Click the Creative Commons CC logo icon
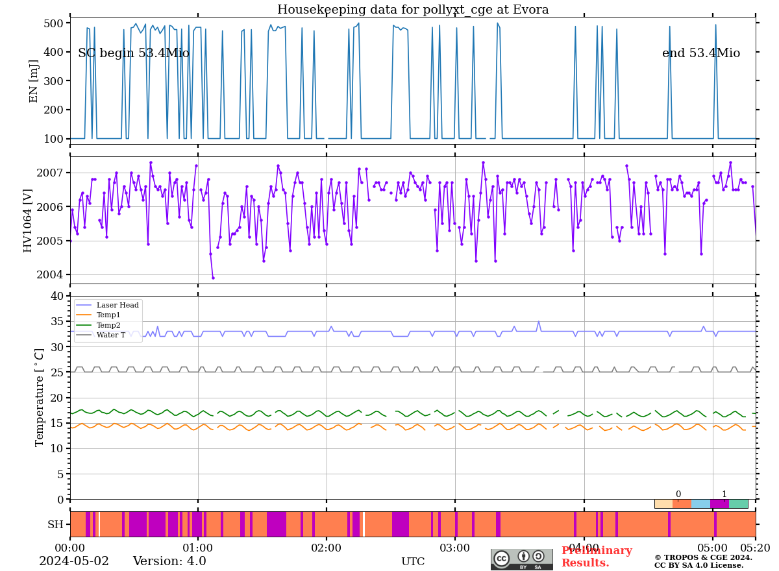This screenshot has height=571, width=779. coord(502,558)
